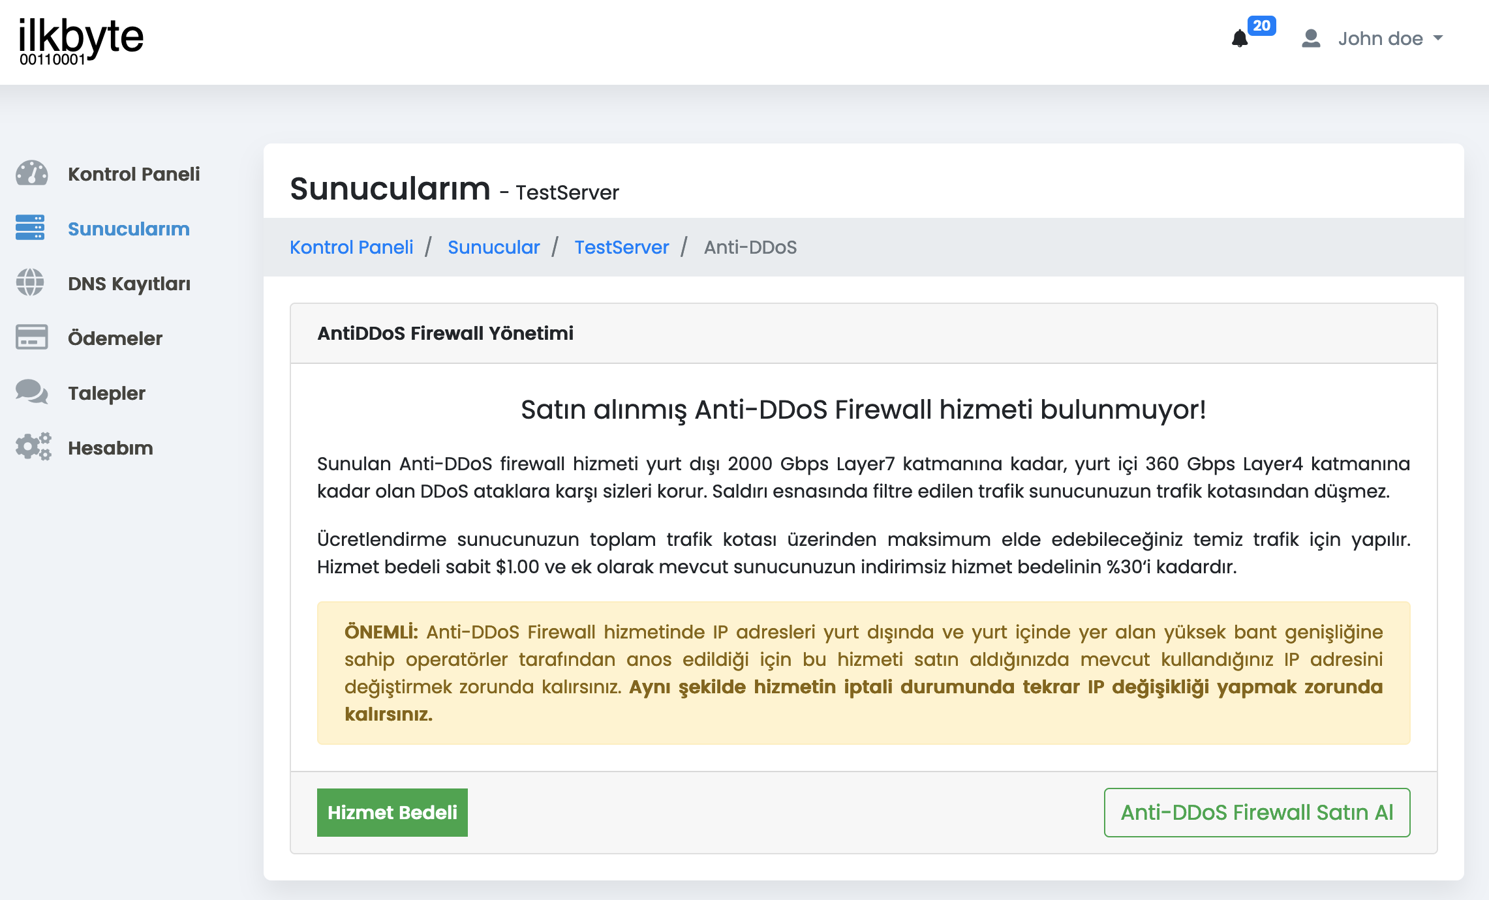Click the server stack icon in sidebar
Viewport: 1489px width, 900px height.
[30, 228]
